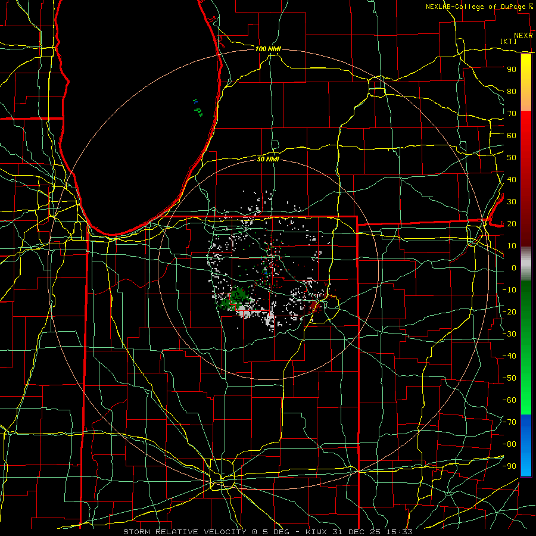The width and height of the screenshot is (536, 536).
Task: Click the NEXR label above the scale
Action: point(523,36)
